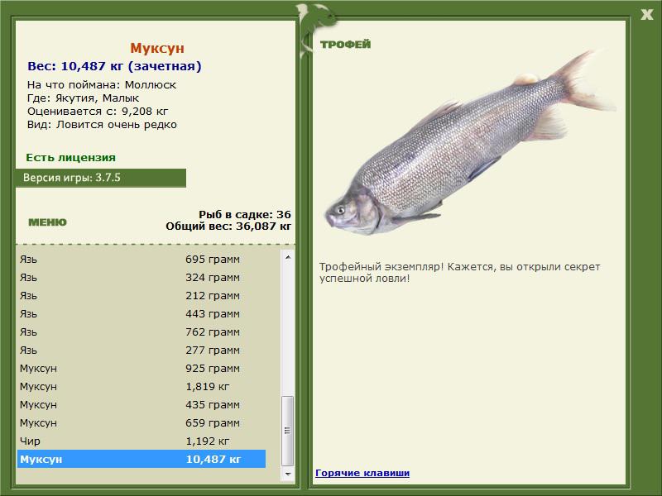Screen dimensions: 662x496
Task: Select the Язь 324 грамм row
Action: [142, 278]
